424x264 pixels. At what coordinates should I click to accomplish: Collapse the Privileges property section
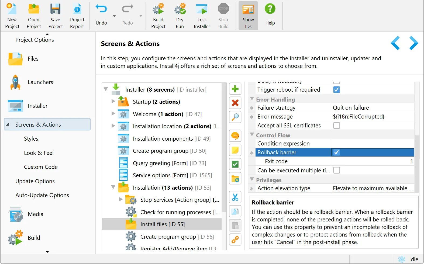click(252, 179)
